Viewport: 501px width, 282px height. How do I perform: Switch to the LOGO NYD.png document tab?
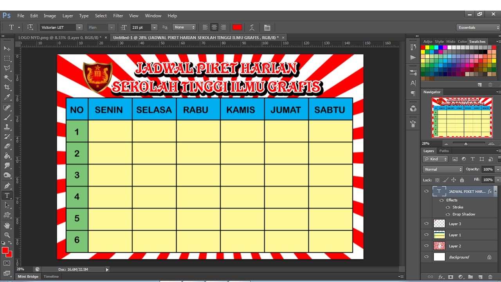coord(59,38)
